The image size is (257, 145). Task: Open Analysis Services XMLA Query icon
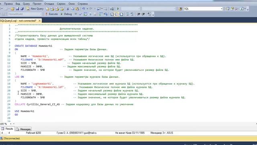click(62, 9)
